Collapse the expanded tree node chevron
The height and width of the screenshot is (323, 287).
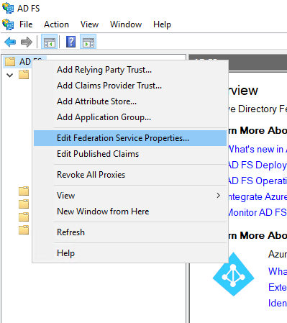point(9,76)
